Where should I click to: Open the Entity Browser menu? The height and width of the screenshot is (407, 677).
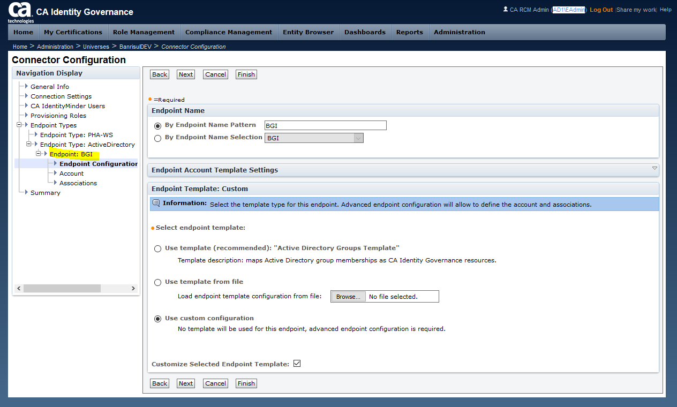309,32
